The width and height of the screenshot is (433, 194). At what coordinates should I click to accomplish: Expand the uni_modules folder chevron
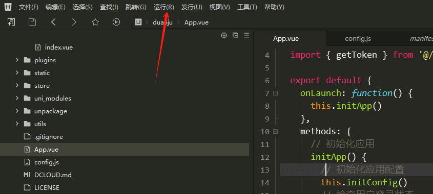17,98
